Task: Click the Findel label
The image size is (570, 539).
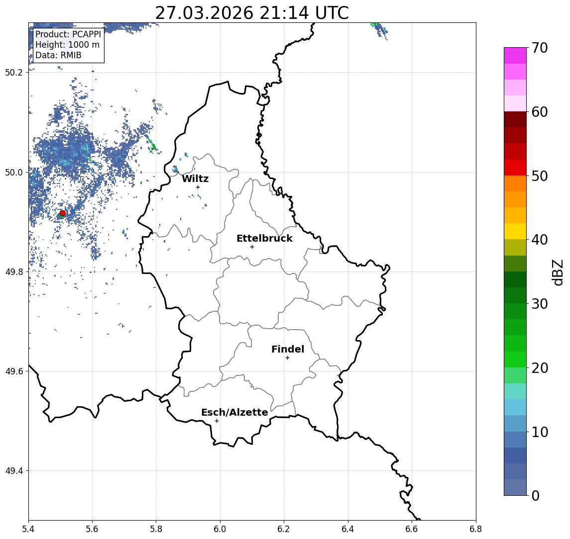Action: point(288,349)
